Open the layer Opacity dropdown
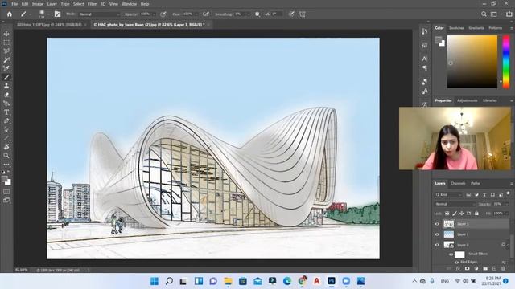 click(x=507, y=204)
